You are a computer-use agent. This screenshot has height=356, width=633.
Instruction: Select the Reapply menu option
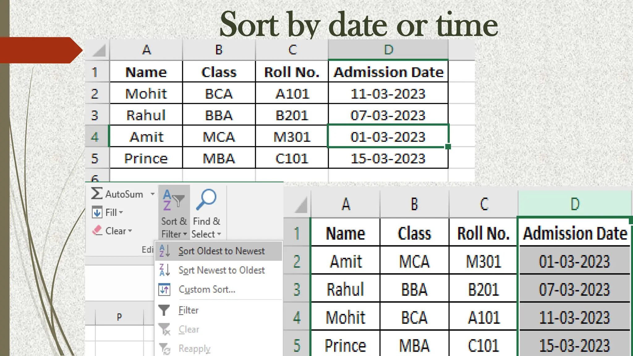(194, 349)
